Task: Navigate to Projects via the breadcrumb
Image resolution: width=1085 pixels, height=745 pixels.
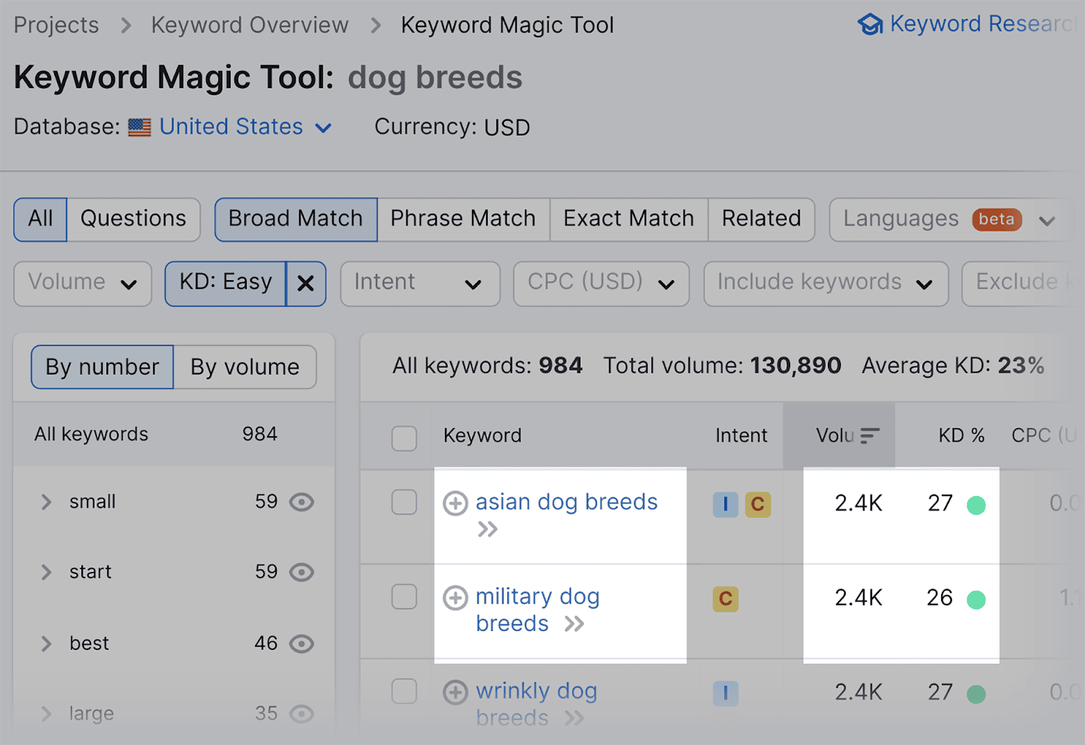Action: [56, 25]
